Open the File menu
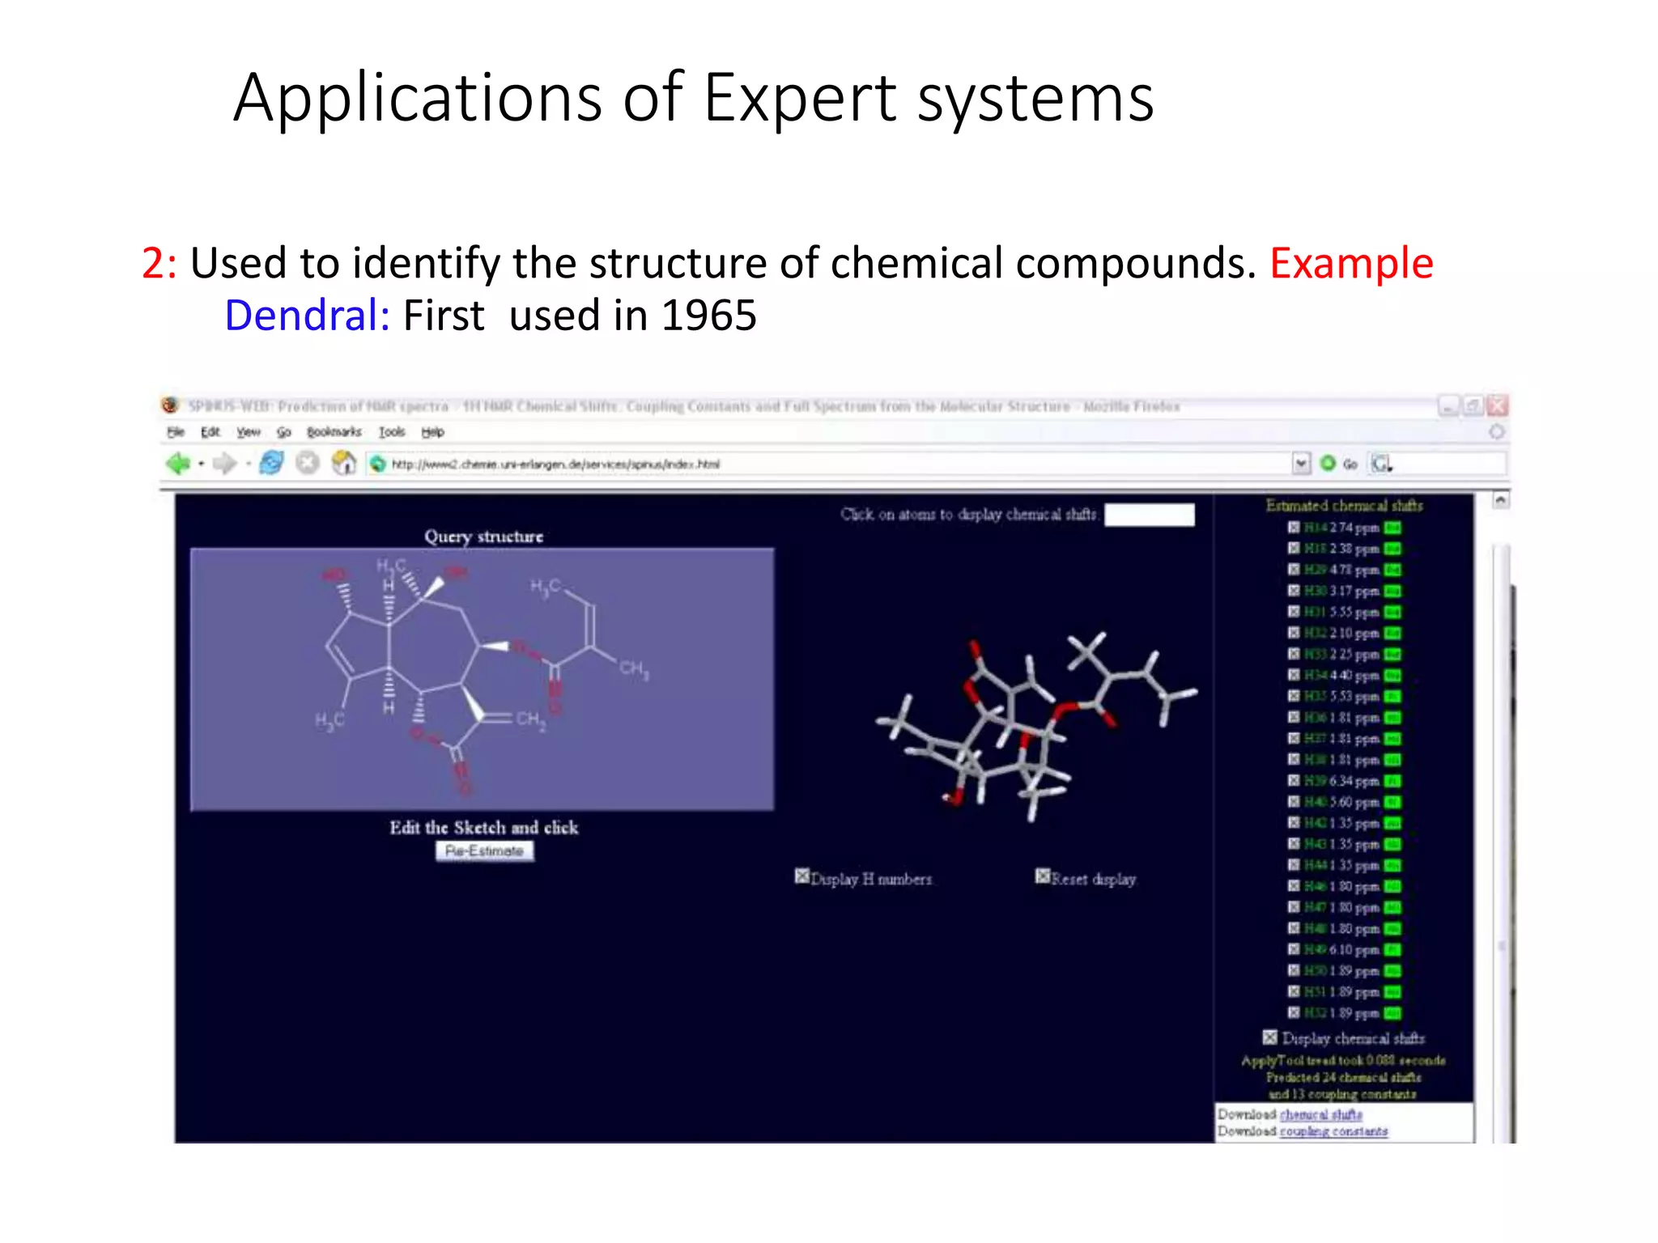Screen dimensions: 1658x1243 [x=176, y=432]
